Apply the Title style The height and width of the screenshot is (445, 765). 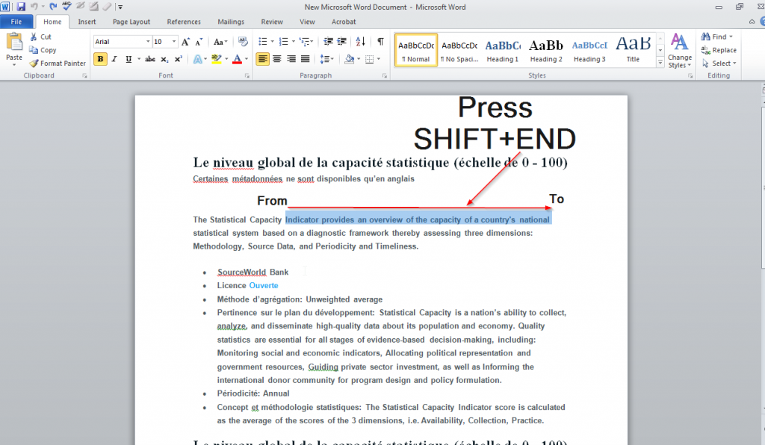coord(633,50)
